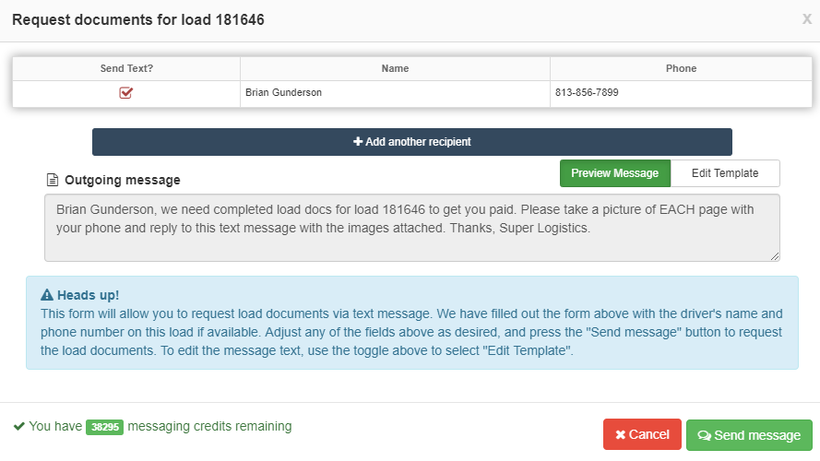Viewport: 820px width, 461px height.
Task: Click Add another recipient button
Action: click(x=412, y=142)
